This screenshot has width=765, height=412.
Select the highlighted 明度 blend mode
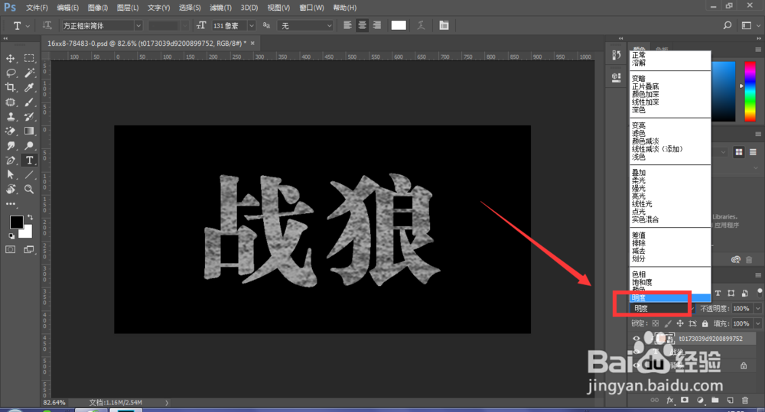pos(670,297)
